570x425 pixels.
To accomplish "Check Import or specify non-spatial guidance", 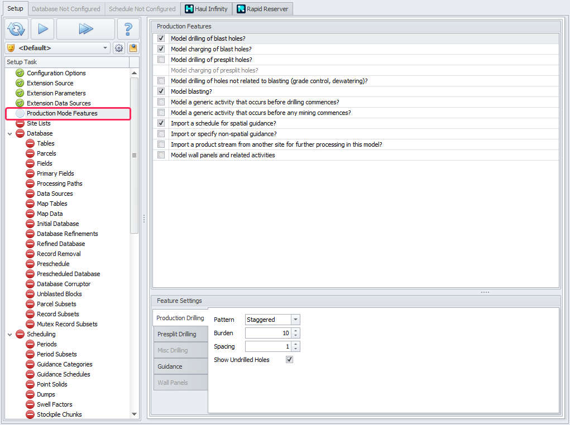I will 161,134.
